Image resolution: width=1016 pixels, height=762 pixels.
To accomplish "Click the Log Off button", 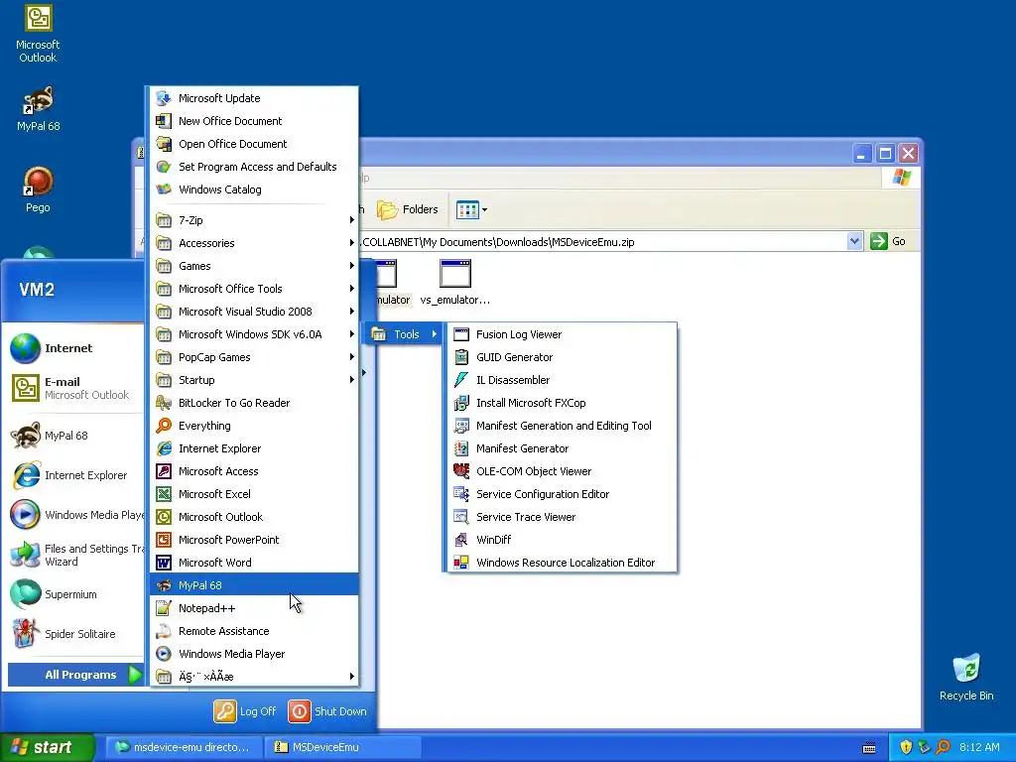I will click(245, 711).
